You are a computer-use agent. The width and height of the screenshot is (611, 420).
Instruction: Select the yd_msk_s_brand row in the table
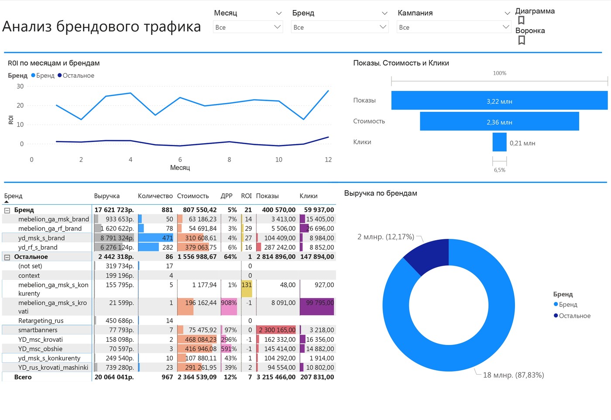click(41, 238)
